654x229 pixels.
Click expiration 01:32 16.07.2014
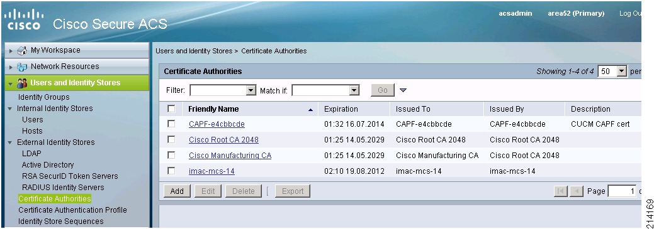[354, 124]
